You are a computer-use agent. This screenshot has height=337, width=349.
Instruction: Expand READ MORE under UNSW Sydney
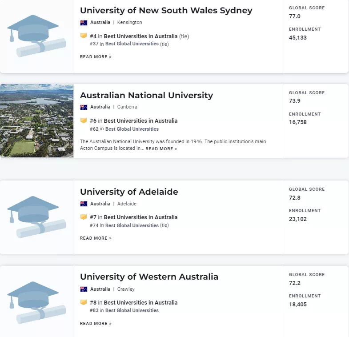click(96, 57)
